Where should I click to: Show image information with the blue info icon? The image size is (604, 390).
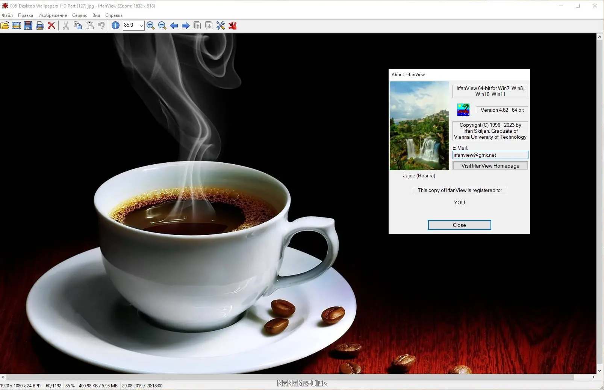116,25
